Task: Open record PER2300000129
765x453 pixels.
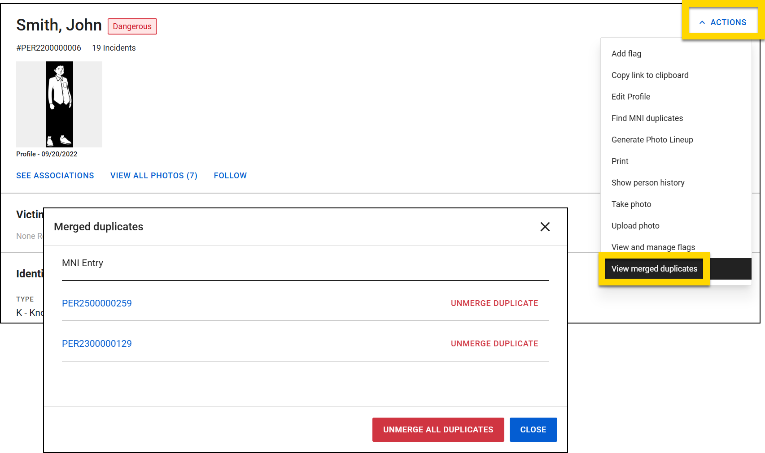Action: click(97, 343)
